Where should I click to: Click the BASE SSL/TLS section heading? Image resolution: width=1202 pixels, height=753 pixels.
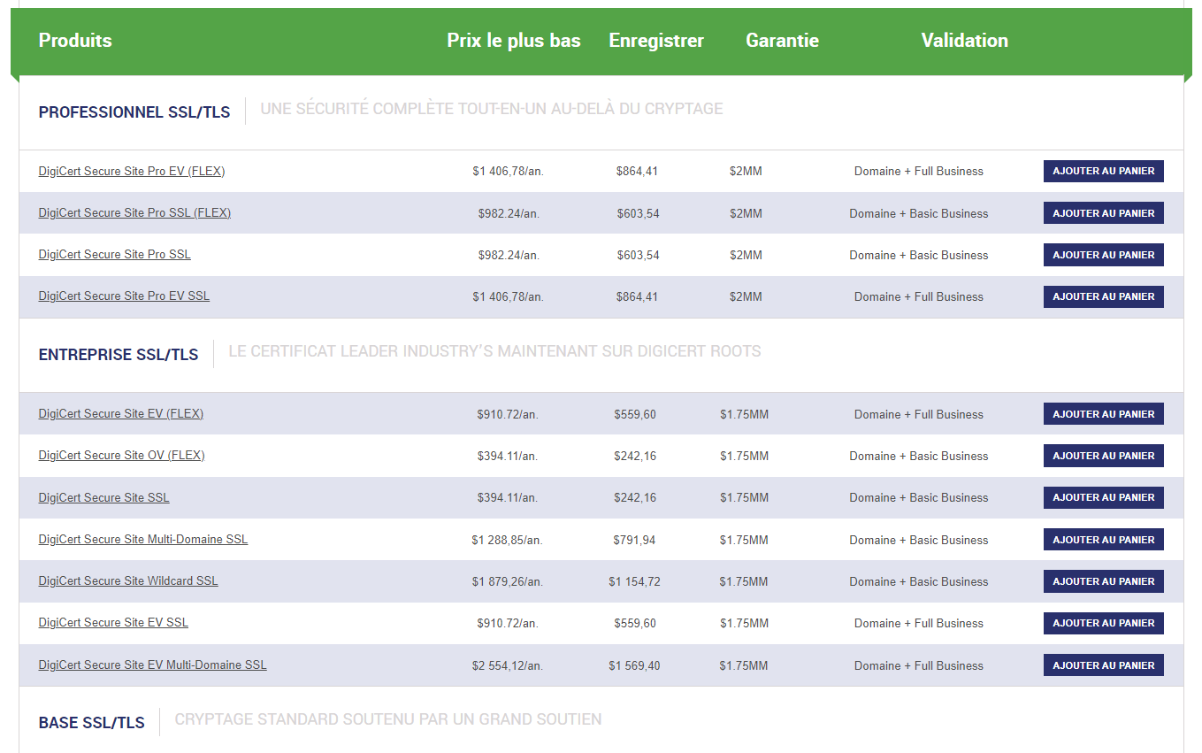click(92, 723)
